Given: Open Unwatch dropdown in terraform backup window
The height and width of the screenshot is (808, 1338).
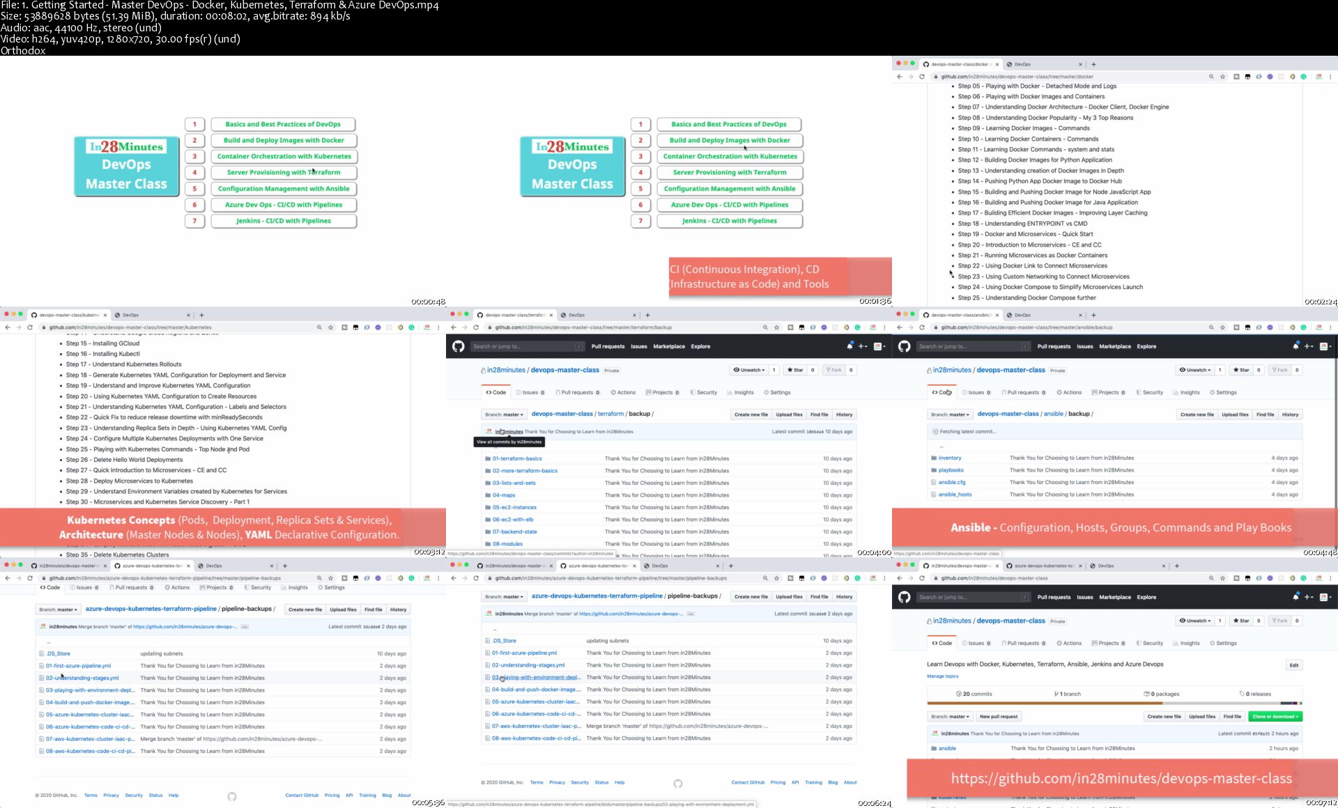Looking at the screenshot, I should coord(749,370).
